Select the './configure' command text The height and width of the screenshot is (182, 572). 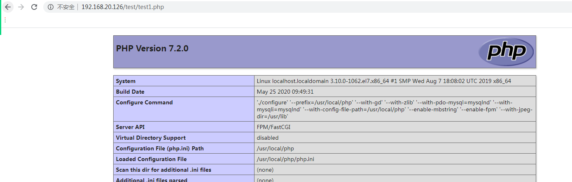click(x=395, y=109)
